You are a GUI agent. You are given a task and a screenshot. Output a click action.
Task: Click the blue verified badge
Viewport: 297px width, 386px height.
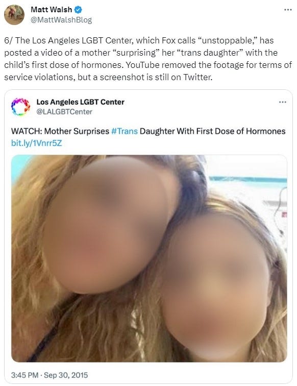[x=78, y=10]
